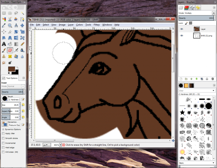Viewport: 217px width, 168px height.
Task: Pick the Free Select lasso tool
Action: (x=16, y=13)
